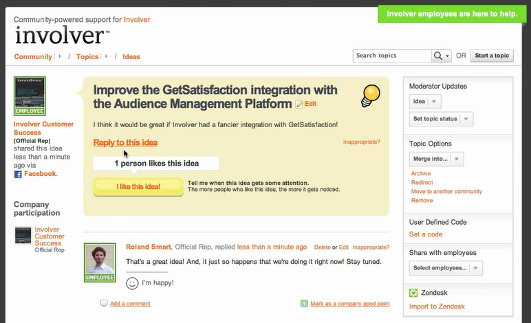
Task: Open the Merge into... dropdown
Action: (437, 159)
